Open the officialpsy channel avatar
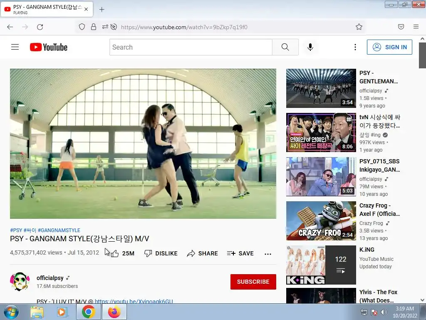This screenshot has width=426, height=320. pyautogui.click(x=20, y=281)
